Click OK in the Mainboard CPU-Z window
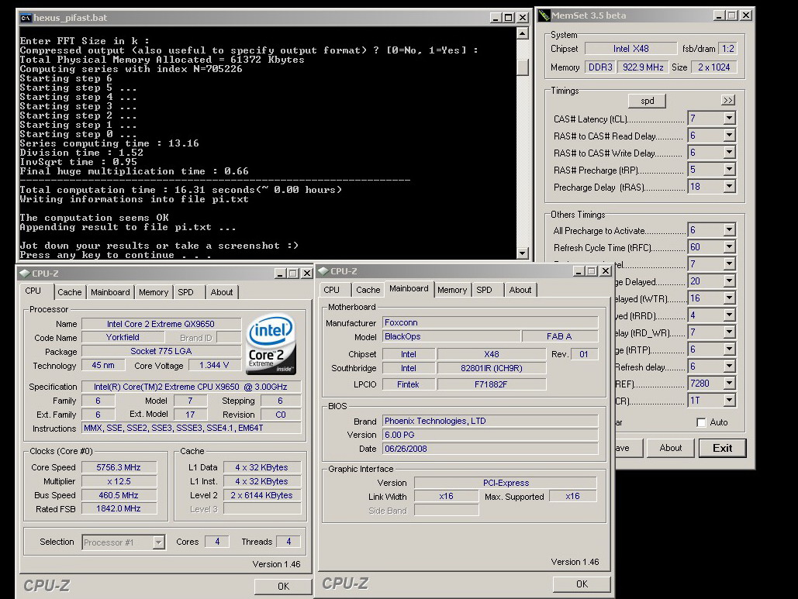The width and height of the screenshot is (798, 599). (582, 584)
